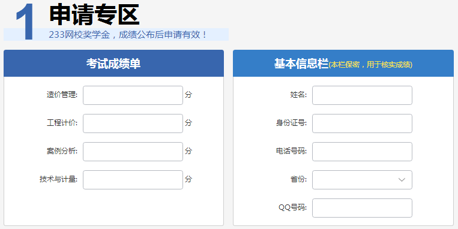The height and width of the screenshot is (229, 458).
Task: Focus the 身份证号 ID number field
Action: pyautogui.click(x=362, y=123)
